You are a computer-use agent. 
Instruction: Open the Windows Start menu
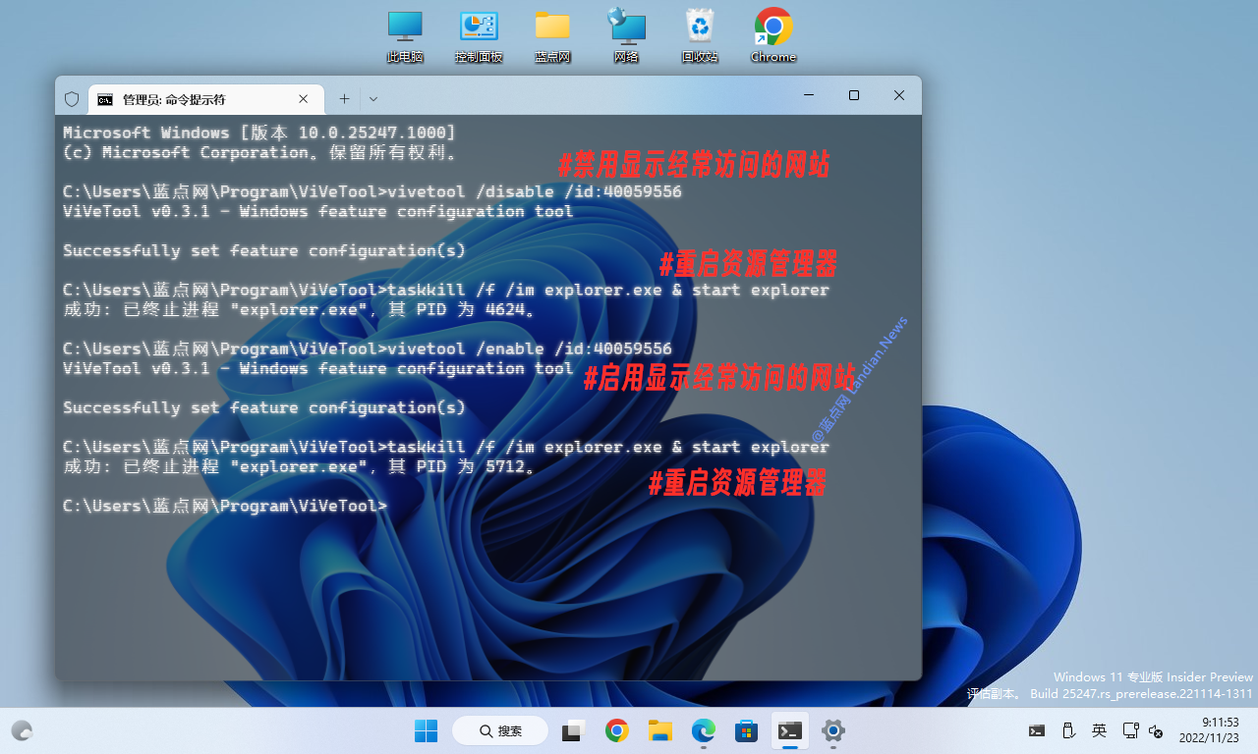pos(426,730)
